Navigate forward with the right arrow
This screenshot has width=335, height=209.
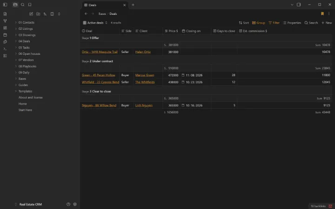(93, 13)
